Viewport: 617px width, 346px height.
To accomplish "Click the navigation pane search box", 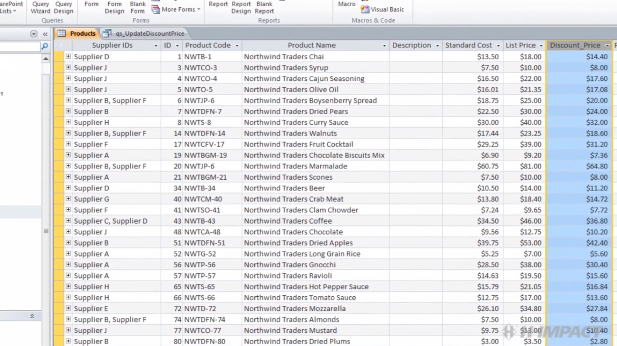I will 20,46.
